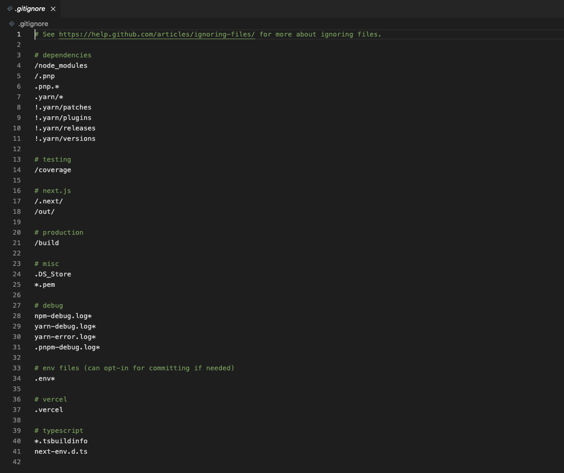The image size is (564, 473).
Task: Click line number 4 beside /node_modules
Action: pos(18,65)
